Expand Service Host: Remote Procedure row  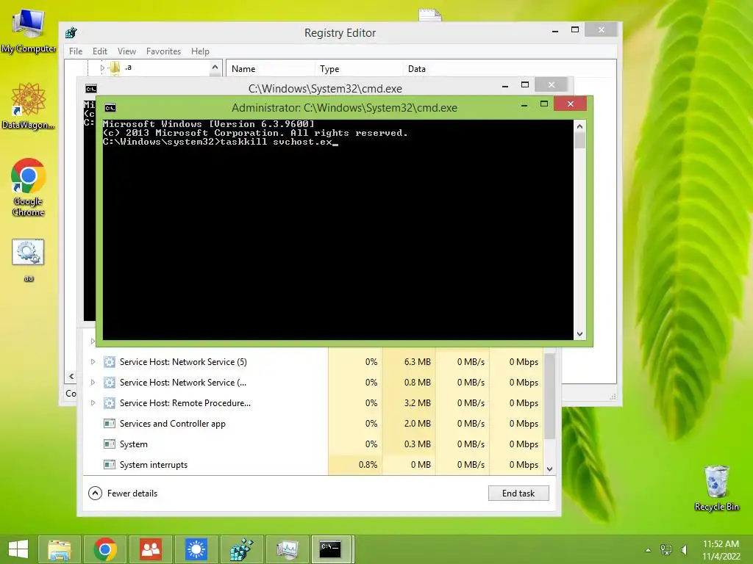coord(93,403)
